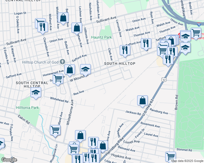Open the Map data ©2025 Google attribution
Screen dimensions: 204x163
[187, 161]
